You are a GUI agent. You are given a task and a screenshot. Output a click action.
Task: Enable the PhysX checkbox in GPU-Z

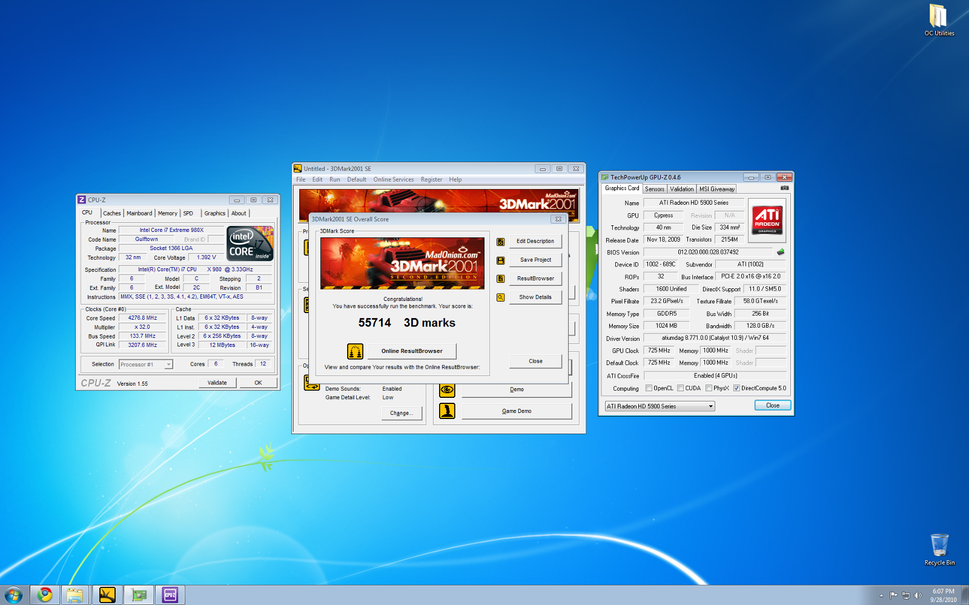pyautogui.click(x=709, y=388)
